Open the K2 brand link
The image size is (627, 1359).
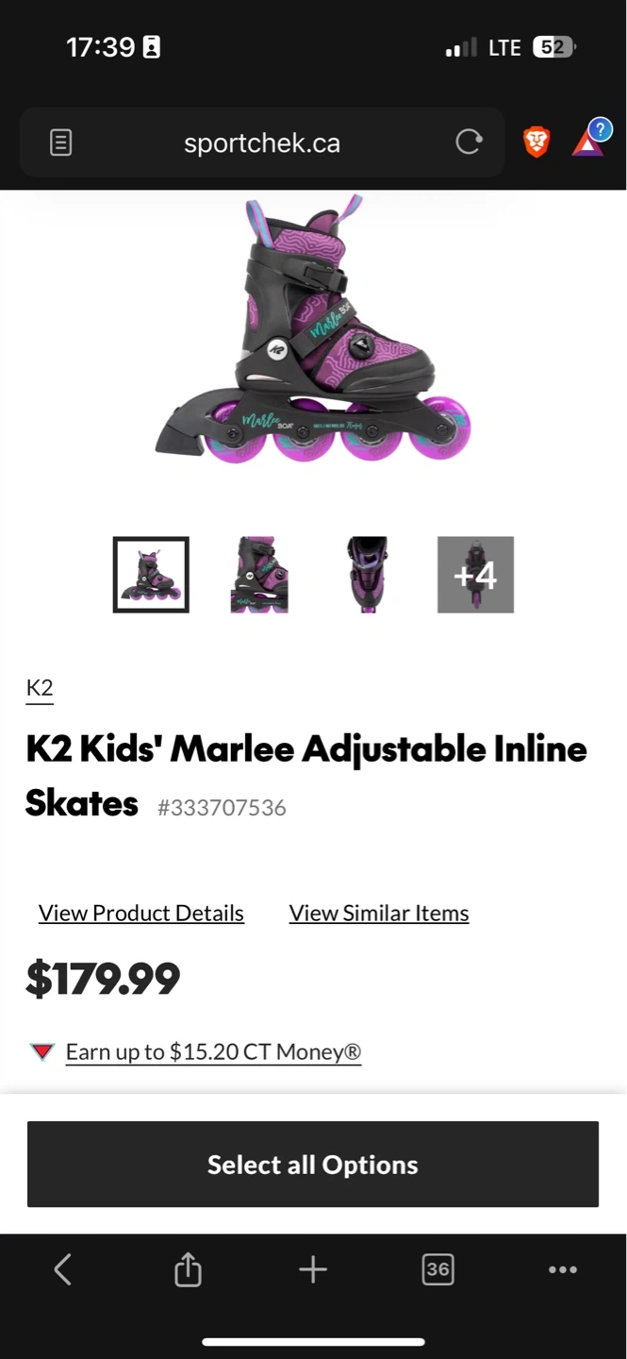tap(40, 688)
